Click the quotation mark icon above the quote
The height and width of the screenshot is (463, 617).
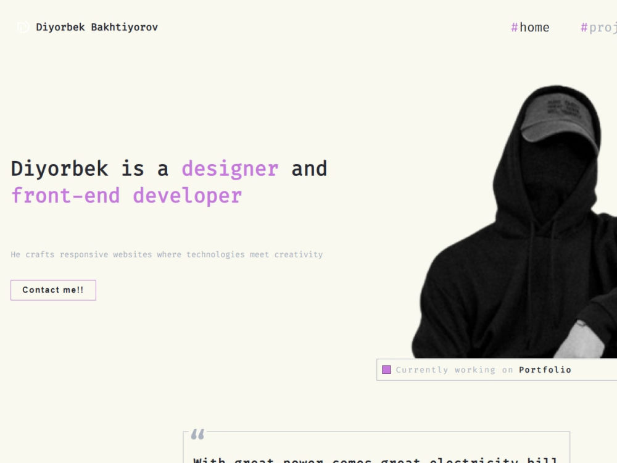(197, 434)
